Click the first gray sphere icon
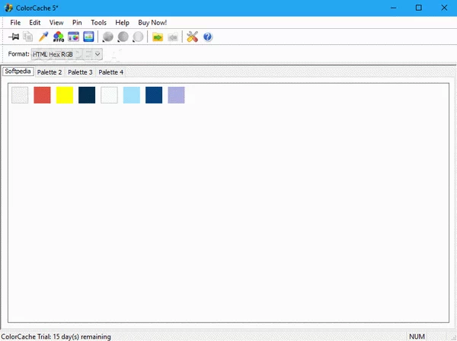 click(108, 37)
